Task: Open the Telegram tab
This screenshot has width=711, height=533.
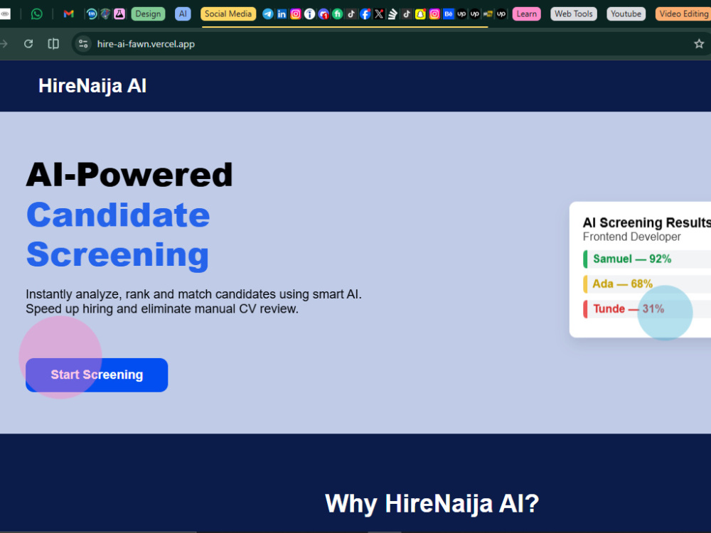Action: (268, 14)
